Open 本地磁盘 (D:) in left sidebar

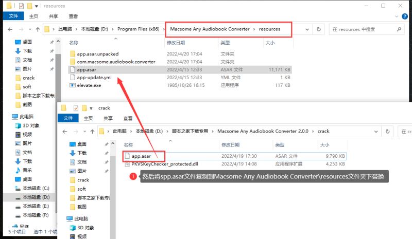click(36, 197)
